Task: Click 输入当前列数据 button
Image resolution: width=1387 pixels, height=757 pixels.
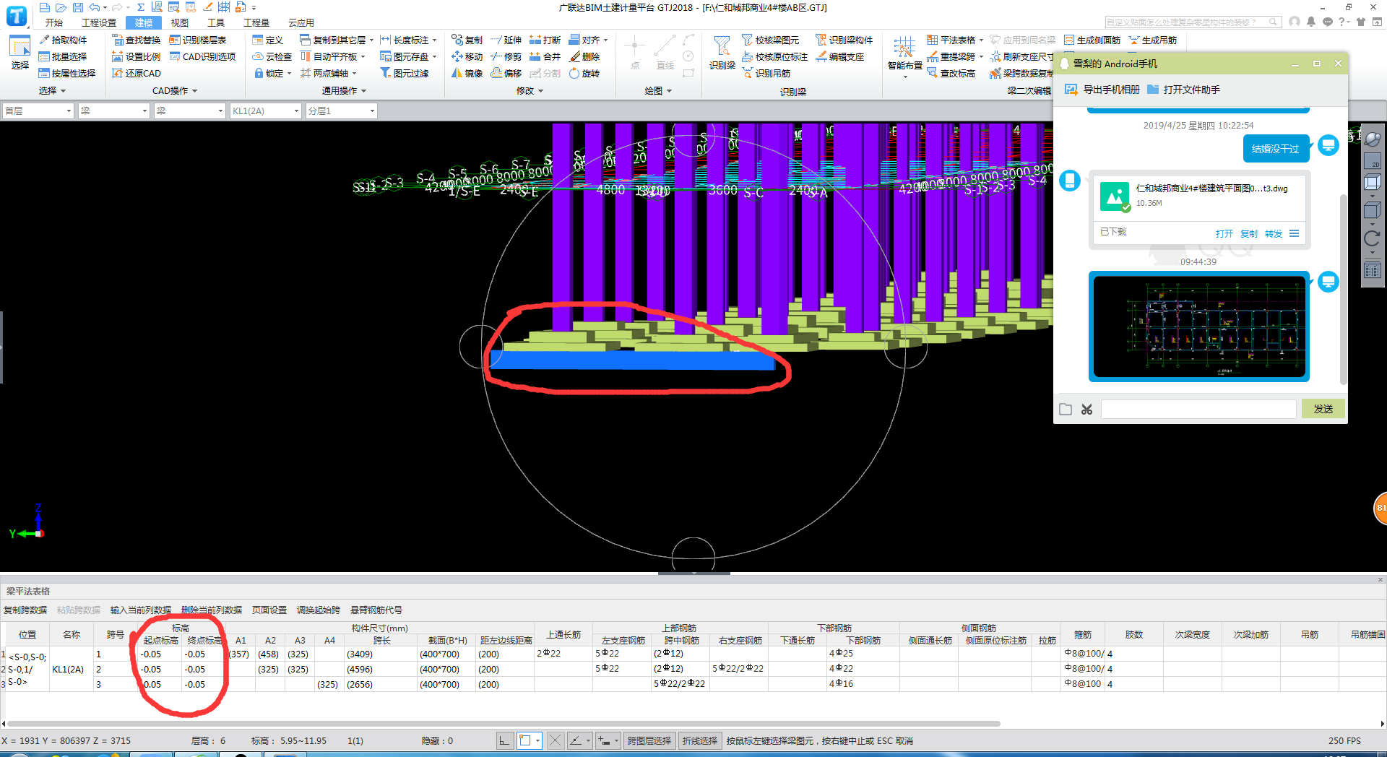Action: 141,610
